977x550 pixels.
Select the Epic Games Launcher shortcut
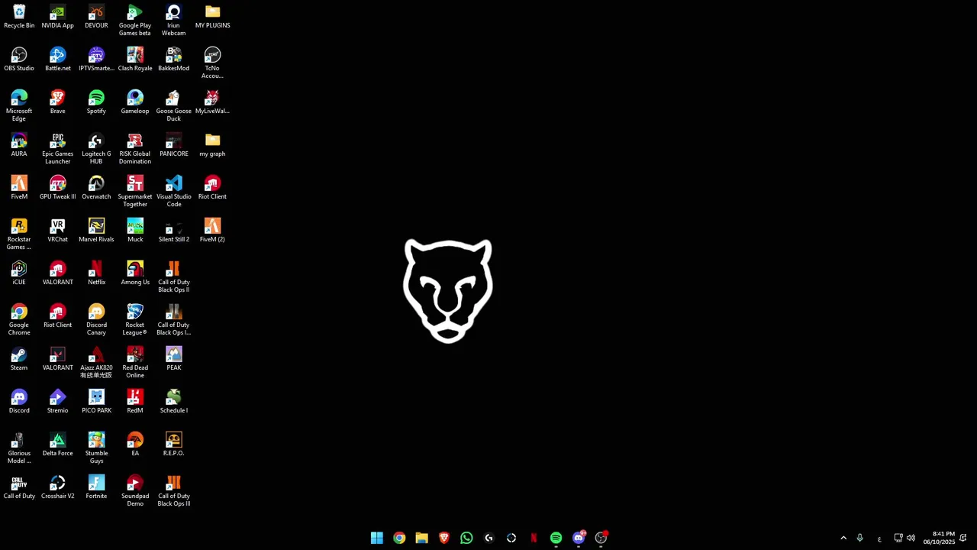58,148
